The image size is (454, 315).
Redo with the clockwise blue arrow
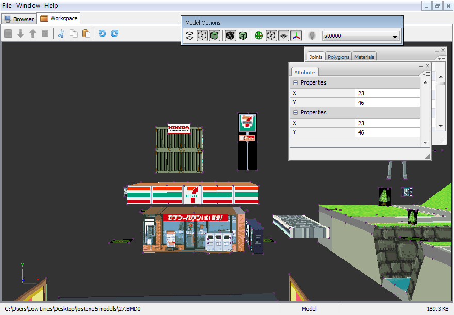coord(115,34)
